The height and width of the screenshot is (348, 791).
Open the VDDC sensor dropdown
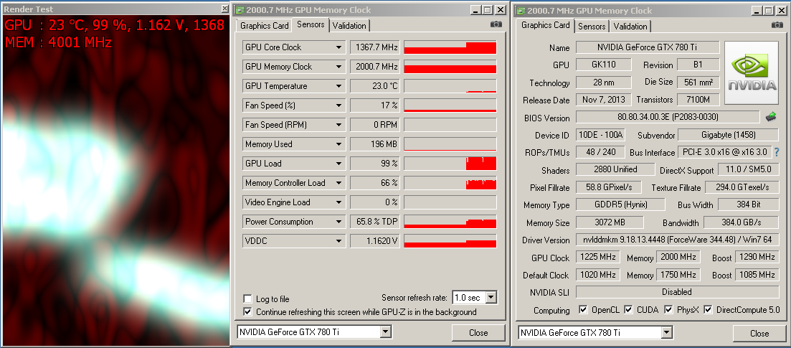point(339,241)
